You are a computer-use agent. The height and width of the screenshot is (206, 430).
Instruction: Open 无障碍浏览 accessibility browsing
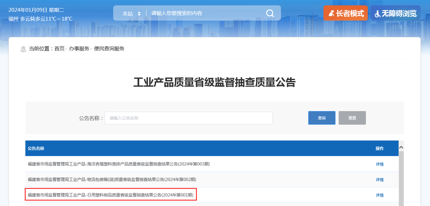tap(395, 13)
